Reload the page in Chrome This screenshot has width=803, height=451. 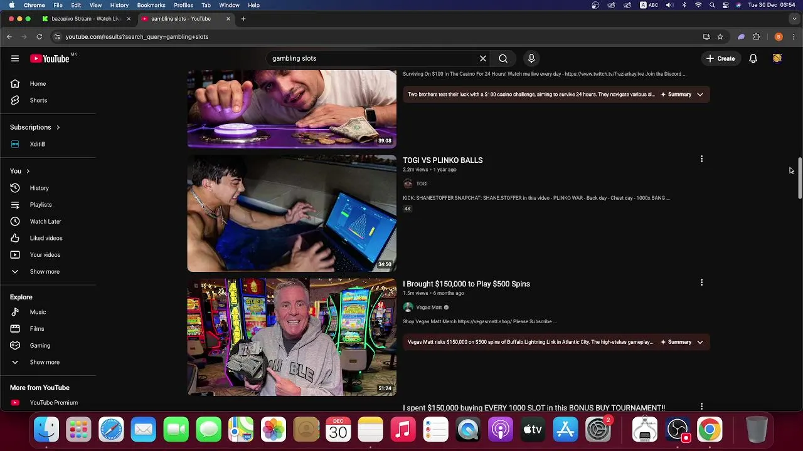41,37
